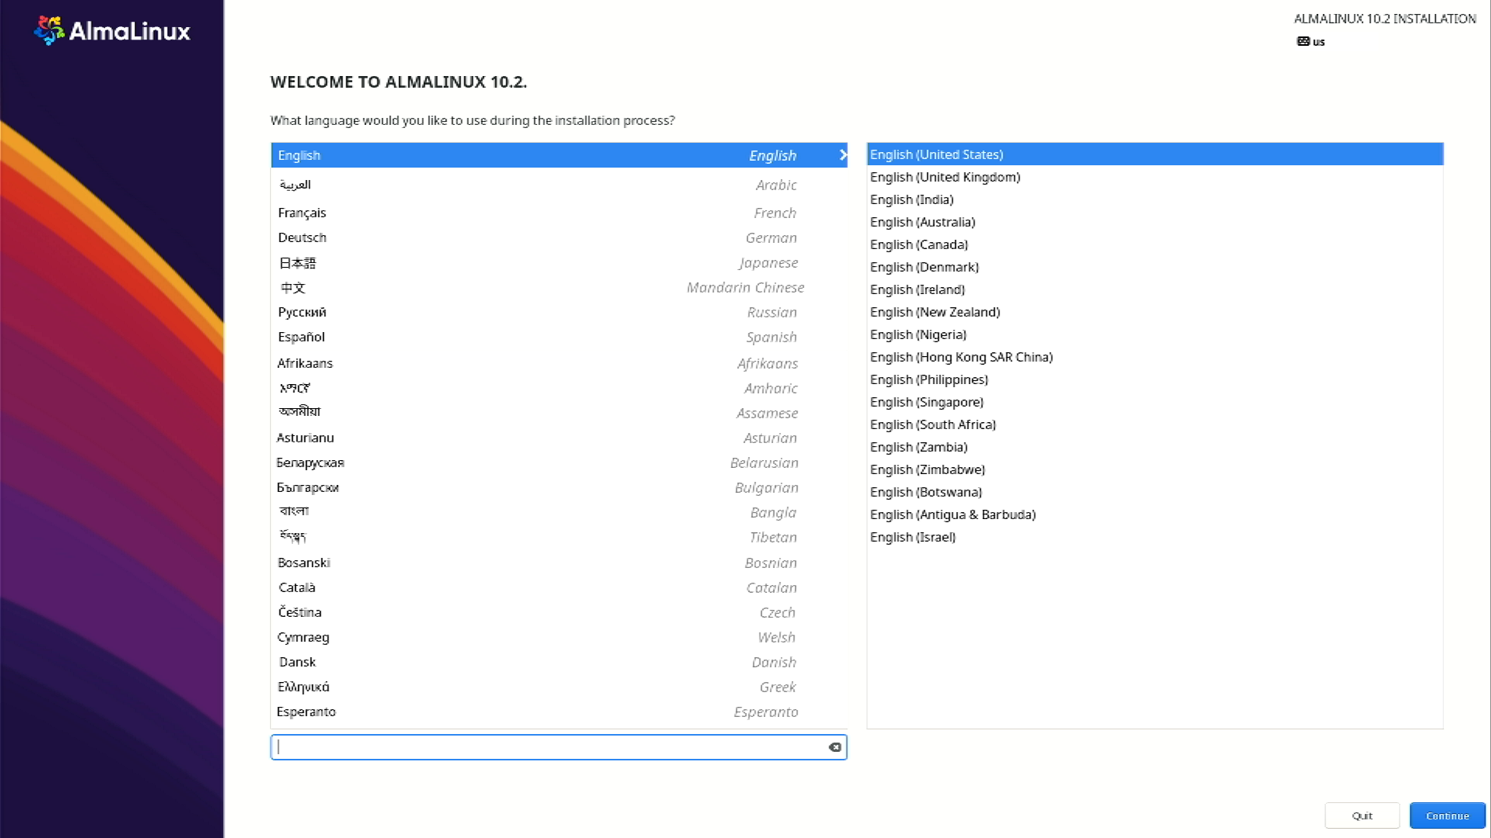
Task: Choose Español (Spanish) language
Action: click(x=559, y=338)
